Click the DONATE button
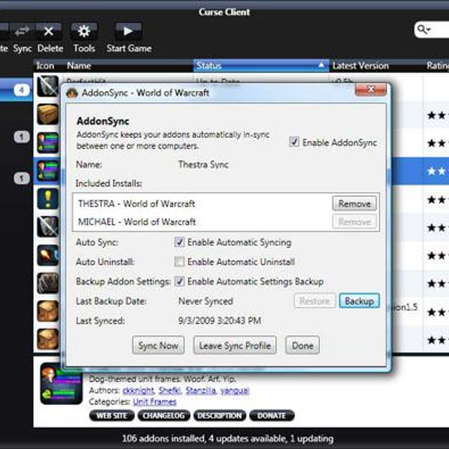Viewport: 449px width, 449px height. coord(272,416)
